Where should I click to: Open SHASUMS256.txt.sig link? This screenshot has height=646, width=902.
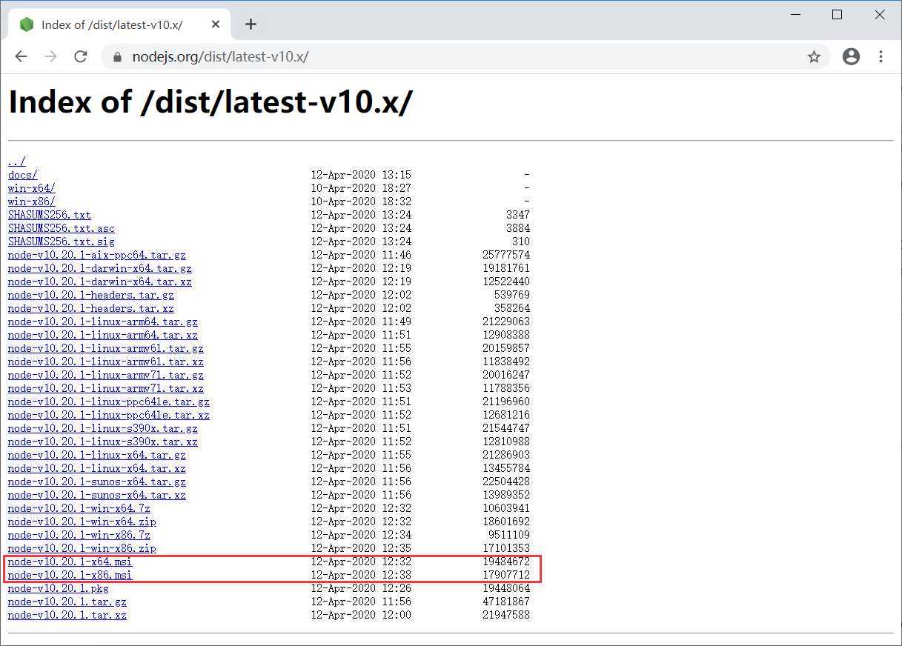coord(62,242)
